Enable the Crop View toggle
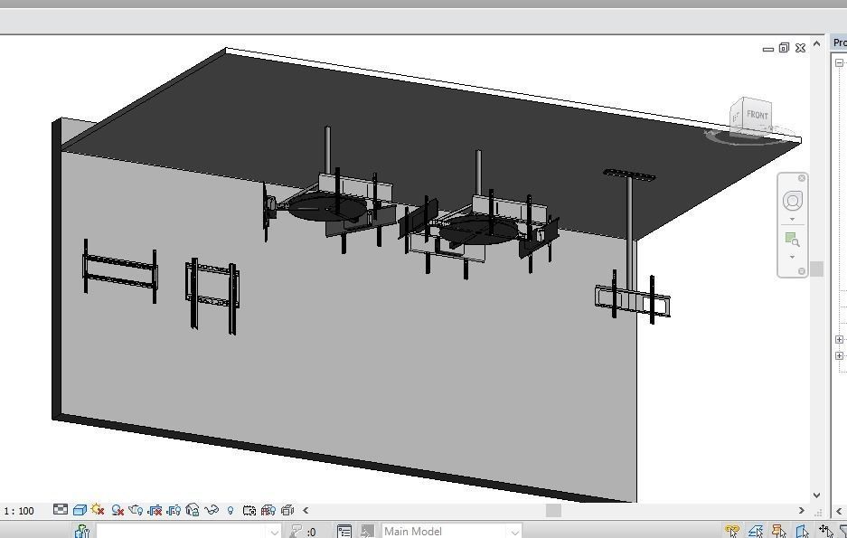 click(156, 510)
